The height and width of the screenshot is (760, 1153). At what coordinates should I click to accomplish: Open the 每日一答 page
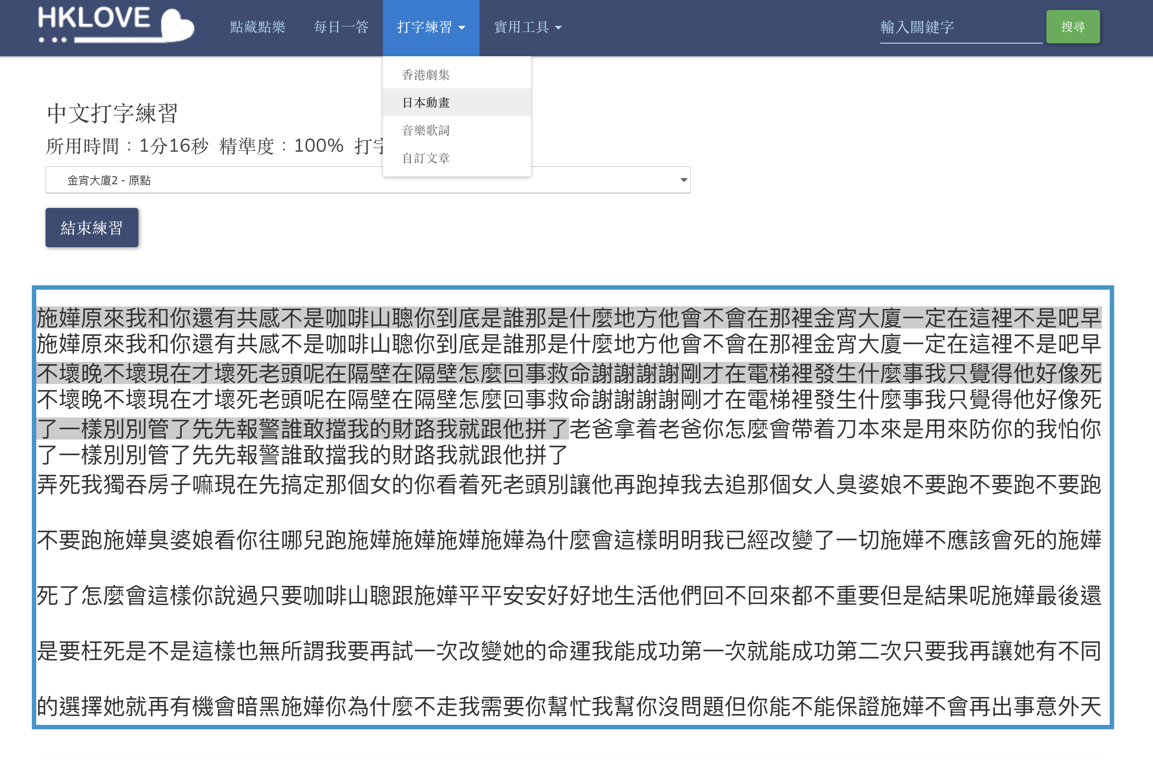(341, 27)
